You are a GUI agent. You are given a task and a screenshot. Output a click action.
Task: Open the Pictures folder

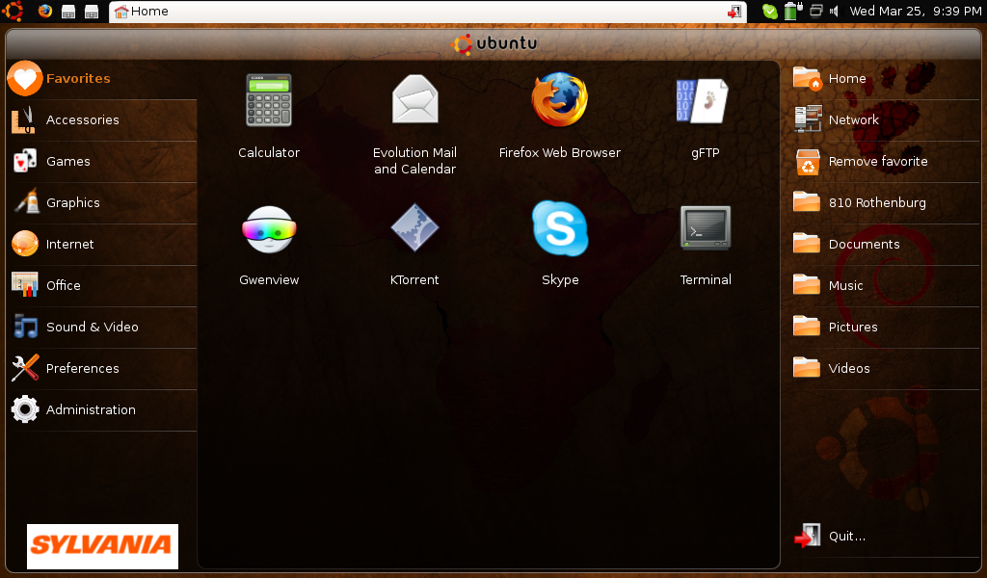point(885,327)
